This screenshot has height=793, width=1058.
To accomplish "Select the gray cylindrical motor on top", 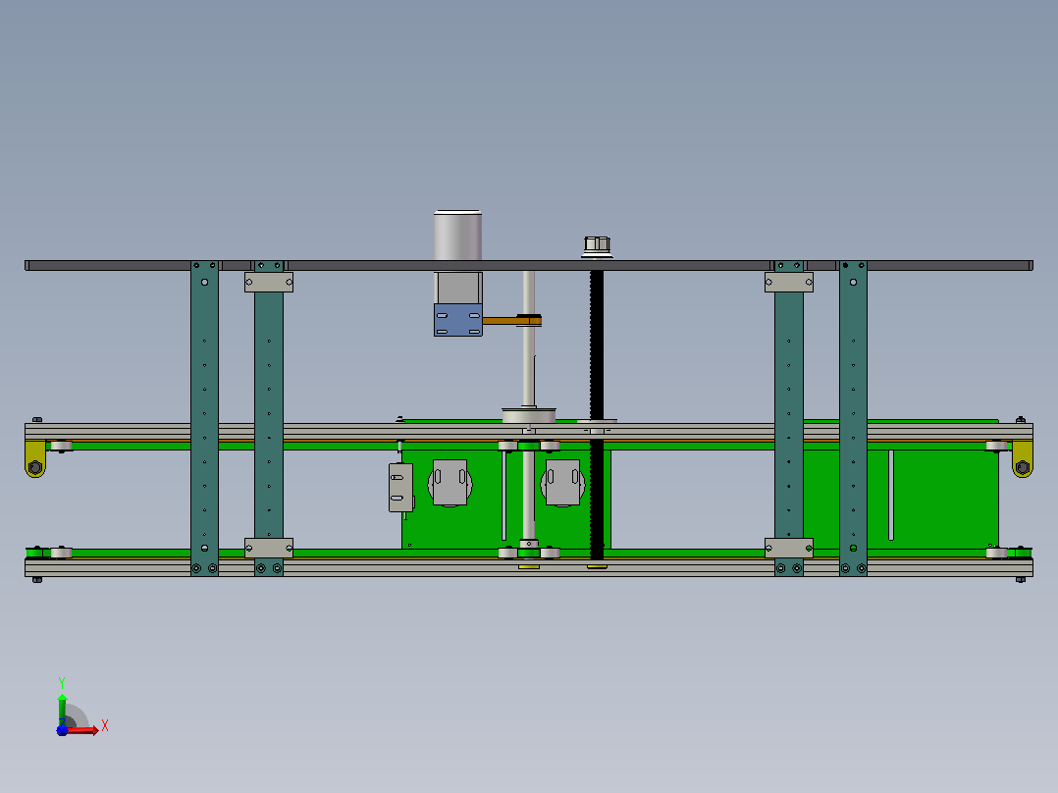I will [x=457, y=235].
